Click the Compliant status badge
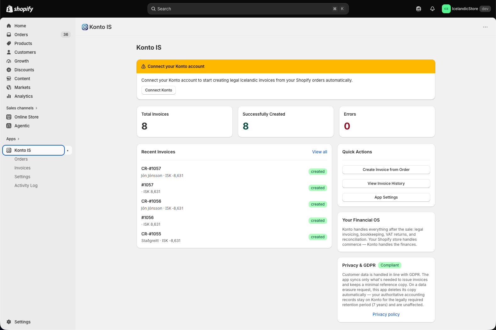This screenshot has width=496, height=330. click(x=389, y=265)
